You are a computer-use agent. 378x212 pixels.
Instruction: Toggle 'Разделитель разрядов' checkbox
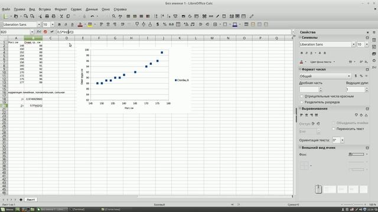click(302, 102)
